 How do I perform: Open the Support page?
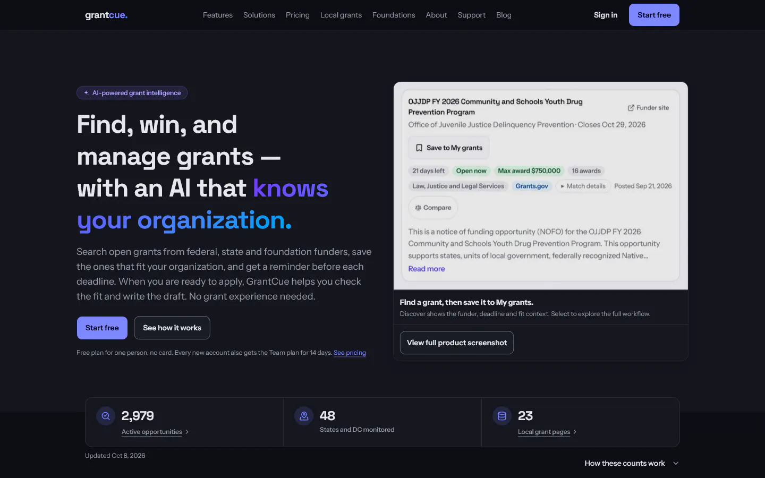(x=472, y=15)
